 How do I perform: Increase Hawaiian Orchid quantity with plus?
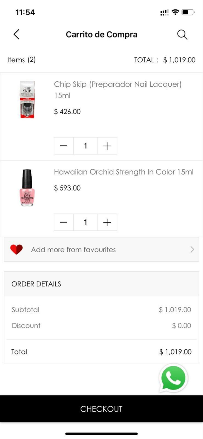[107, 222]
